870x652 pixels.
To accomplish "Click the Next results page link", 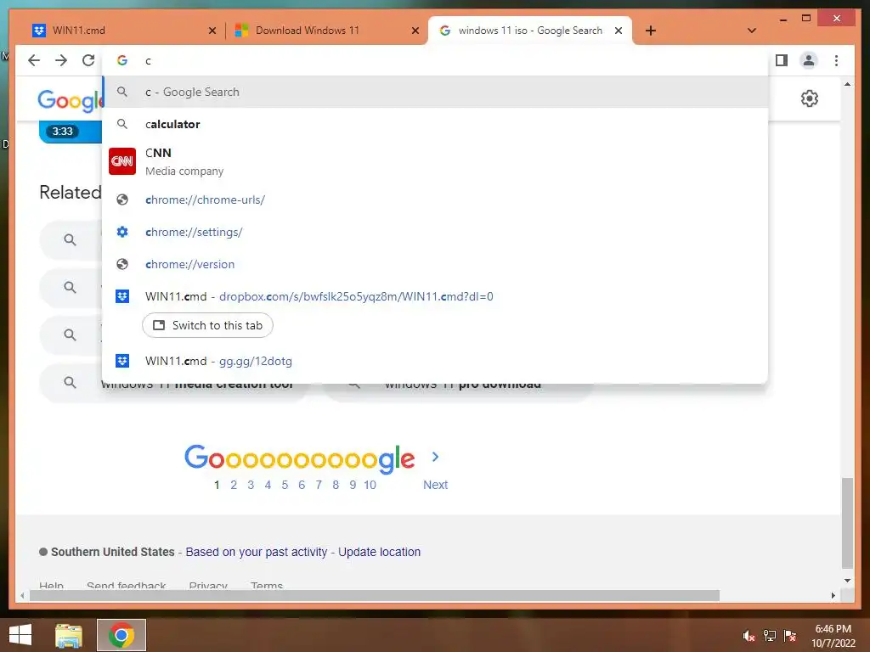I will pyautogui.click(x=436, y=485).
